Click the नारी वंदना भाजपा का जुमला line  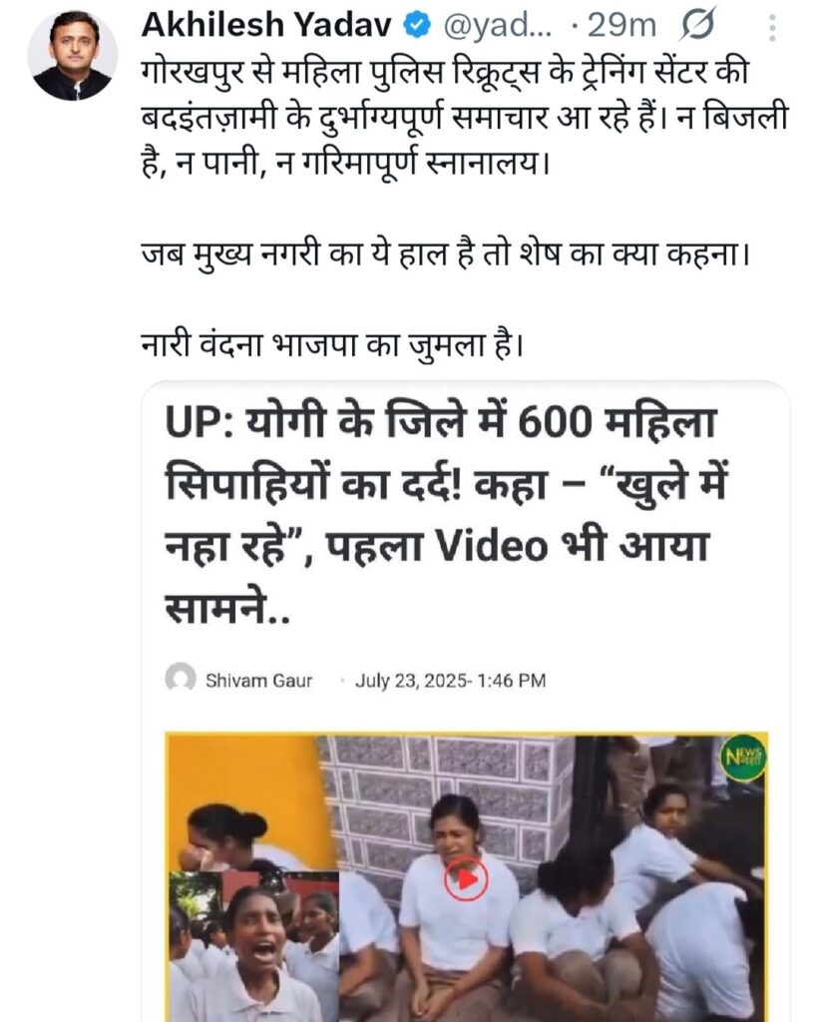pos(333,344)
